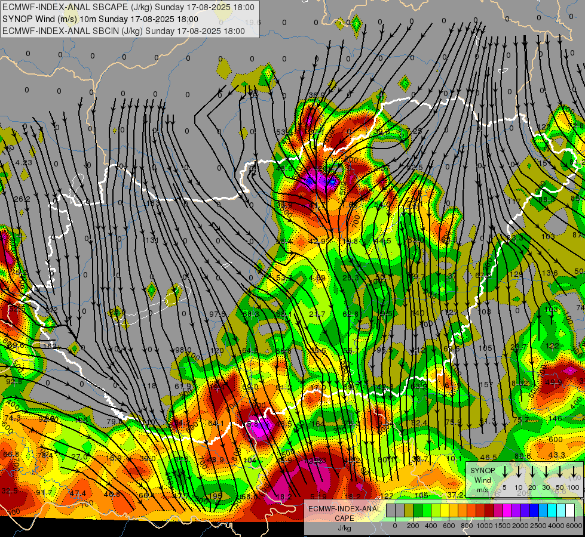
Task: Click the map value 8.62
Action: 520,383
